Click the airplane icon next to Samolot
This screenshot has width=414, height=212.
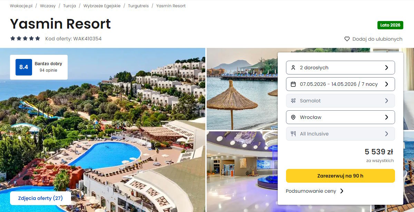293,101
